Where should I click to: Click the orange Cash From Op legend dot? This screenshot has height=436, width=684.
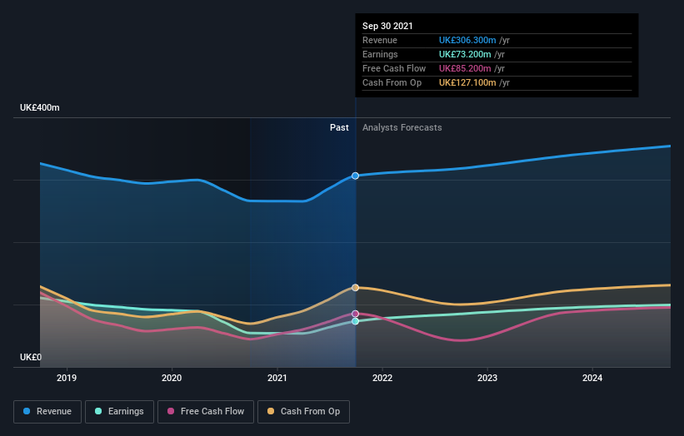[271, 411]
